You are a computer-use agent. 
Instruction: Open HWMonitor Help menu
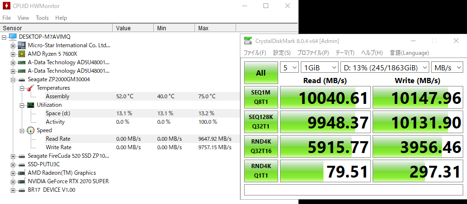[61, 18]
